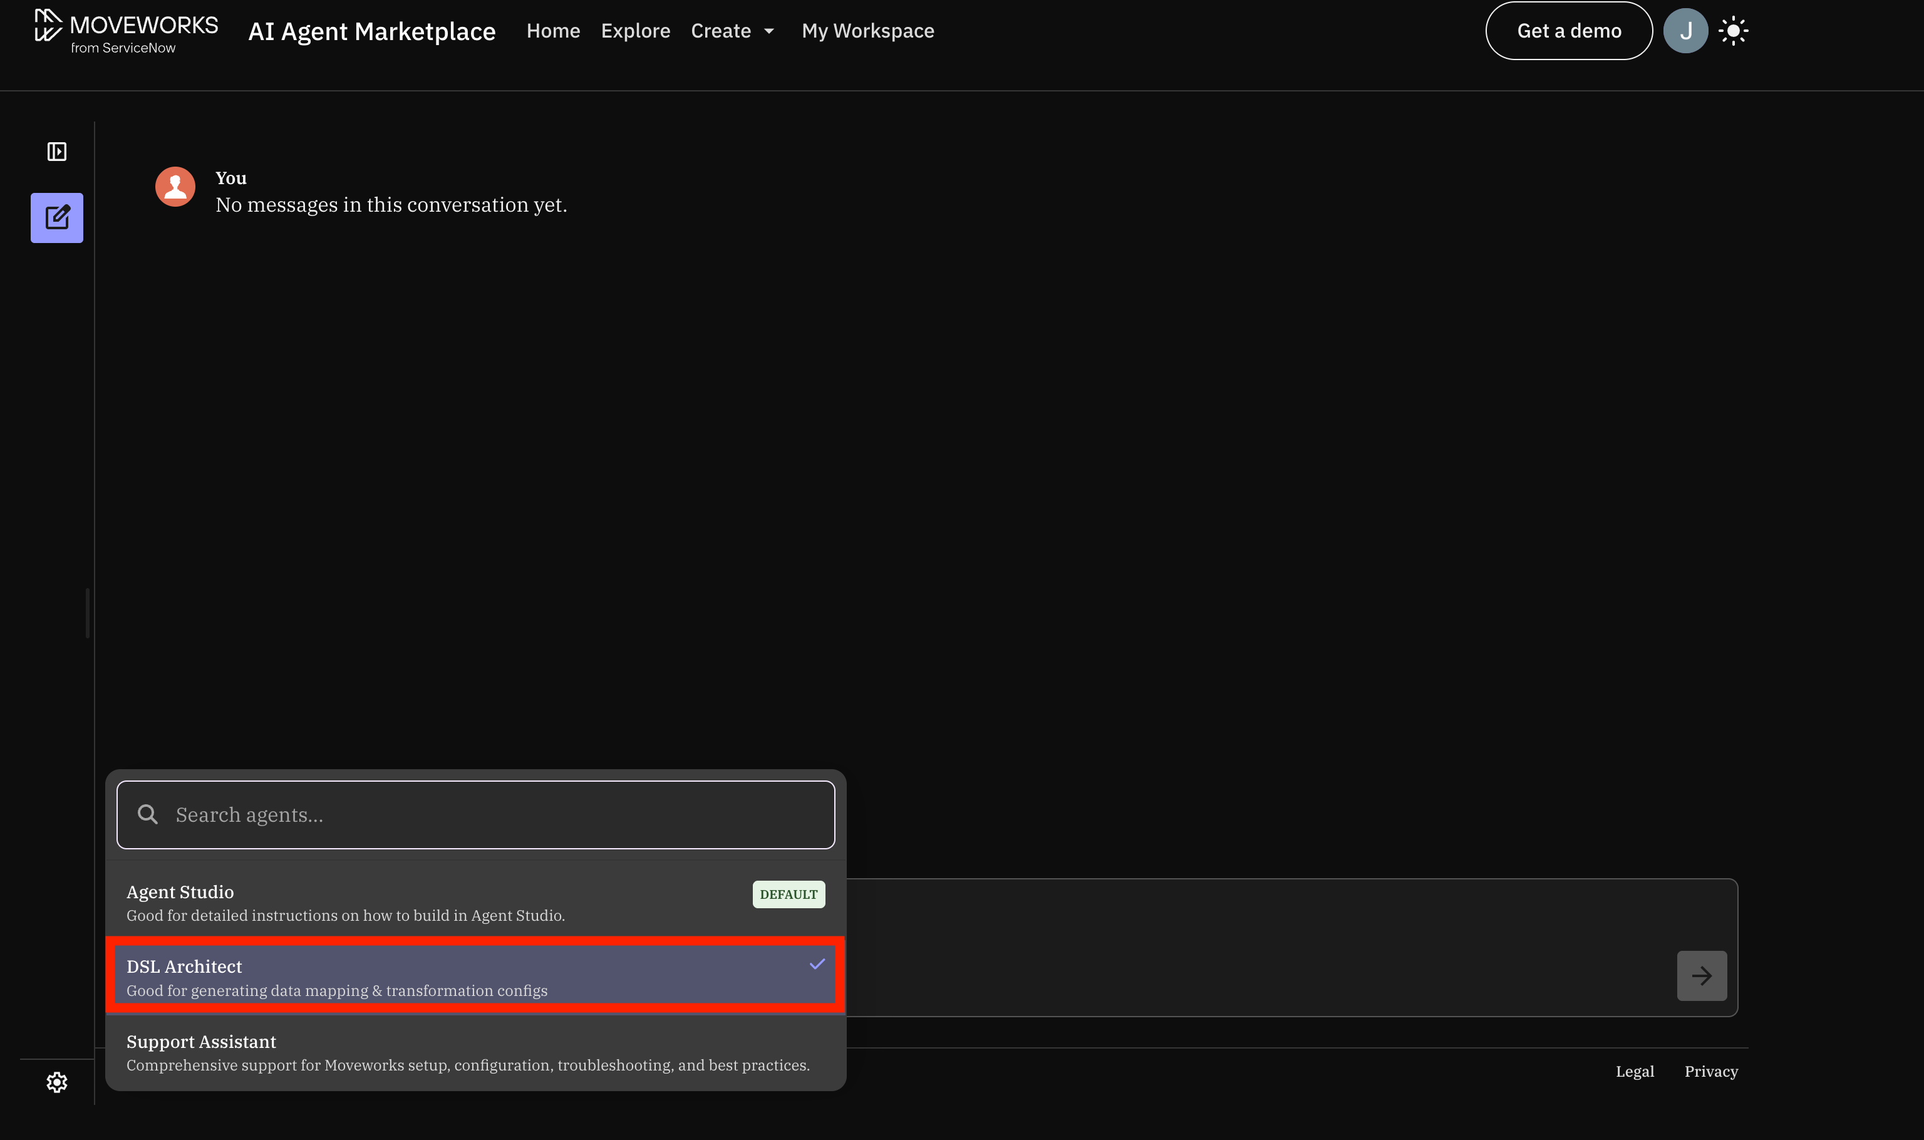Open My Workspace page
1924x1140 pixels.
tap(867, 31)
